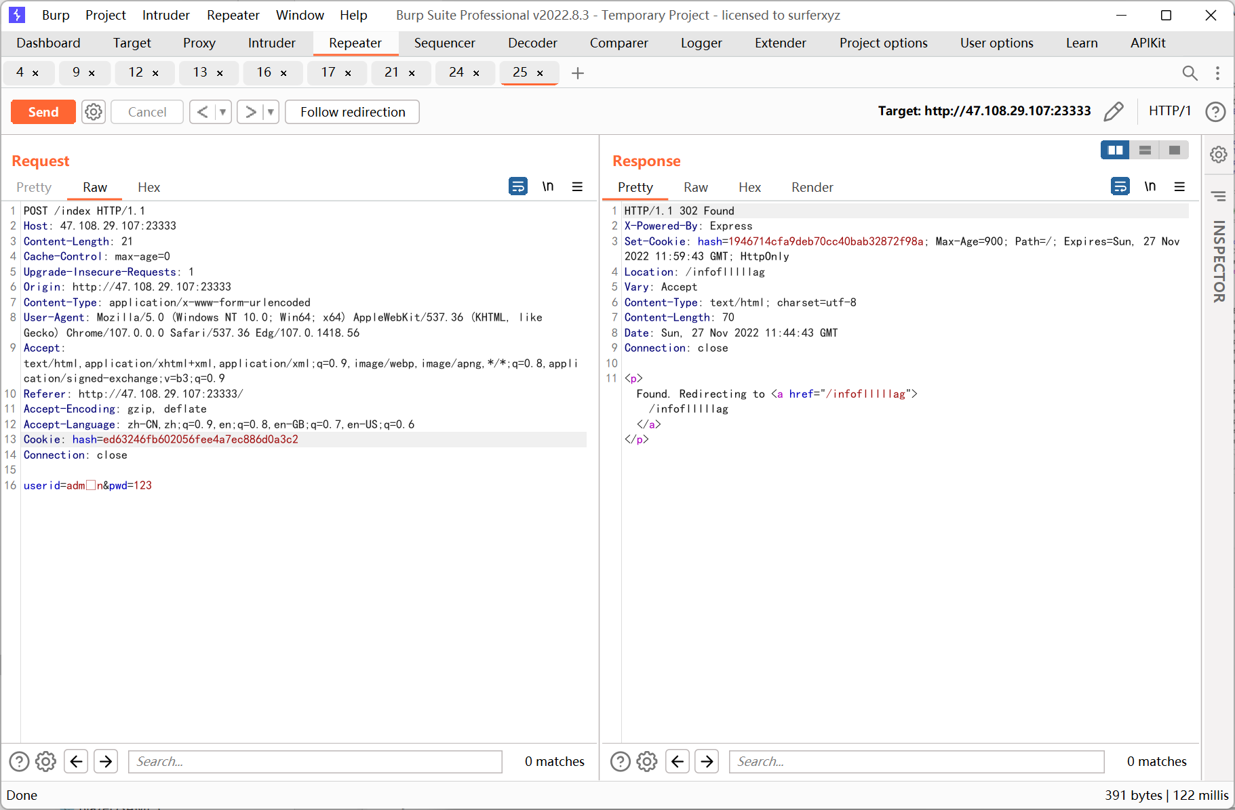Edit the target using the pencil icon
The image size is (1235, 810).
point(1114,111)
